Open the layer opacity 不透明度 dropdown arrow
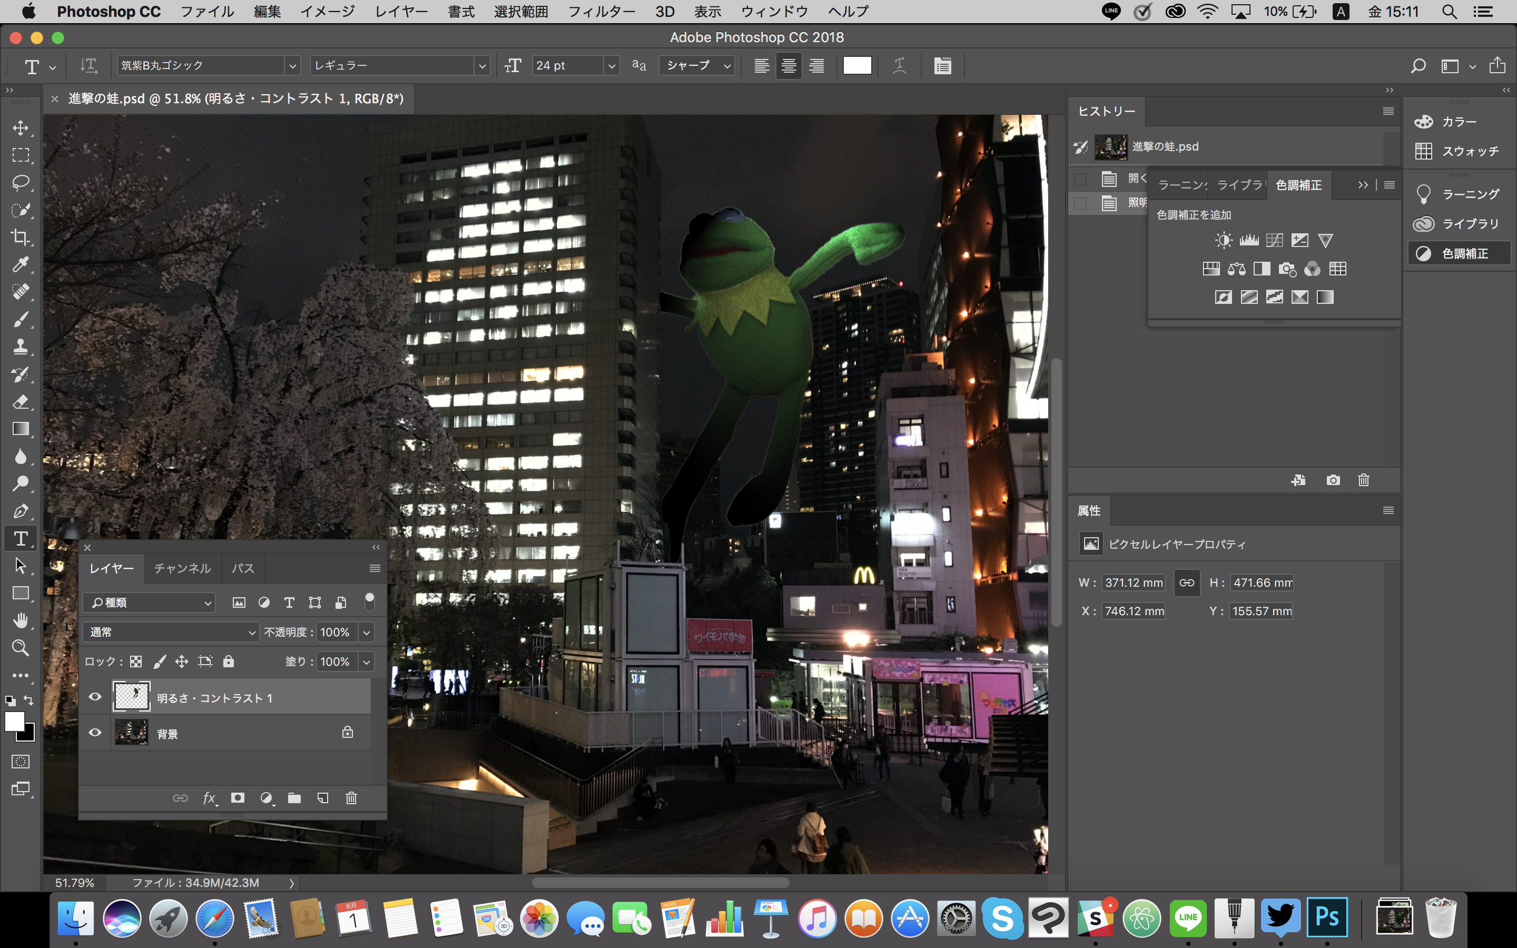 point(367,632)
